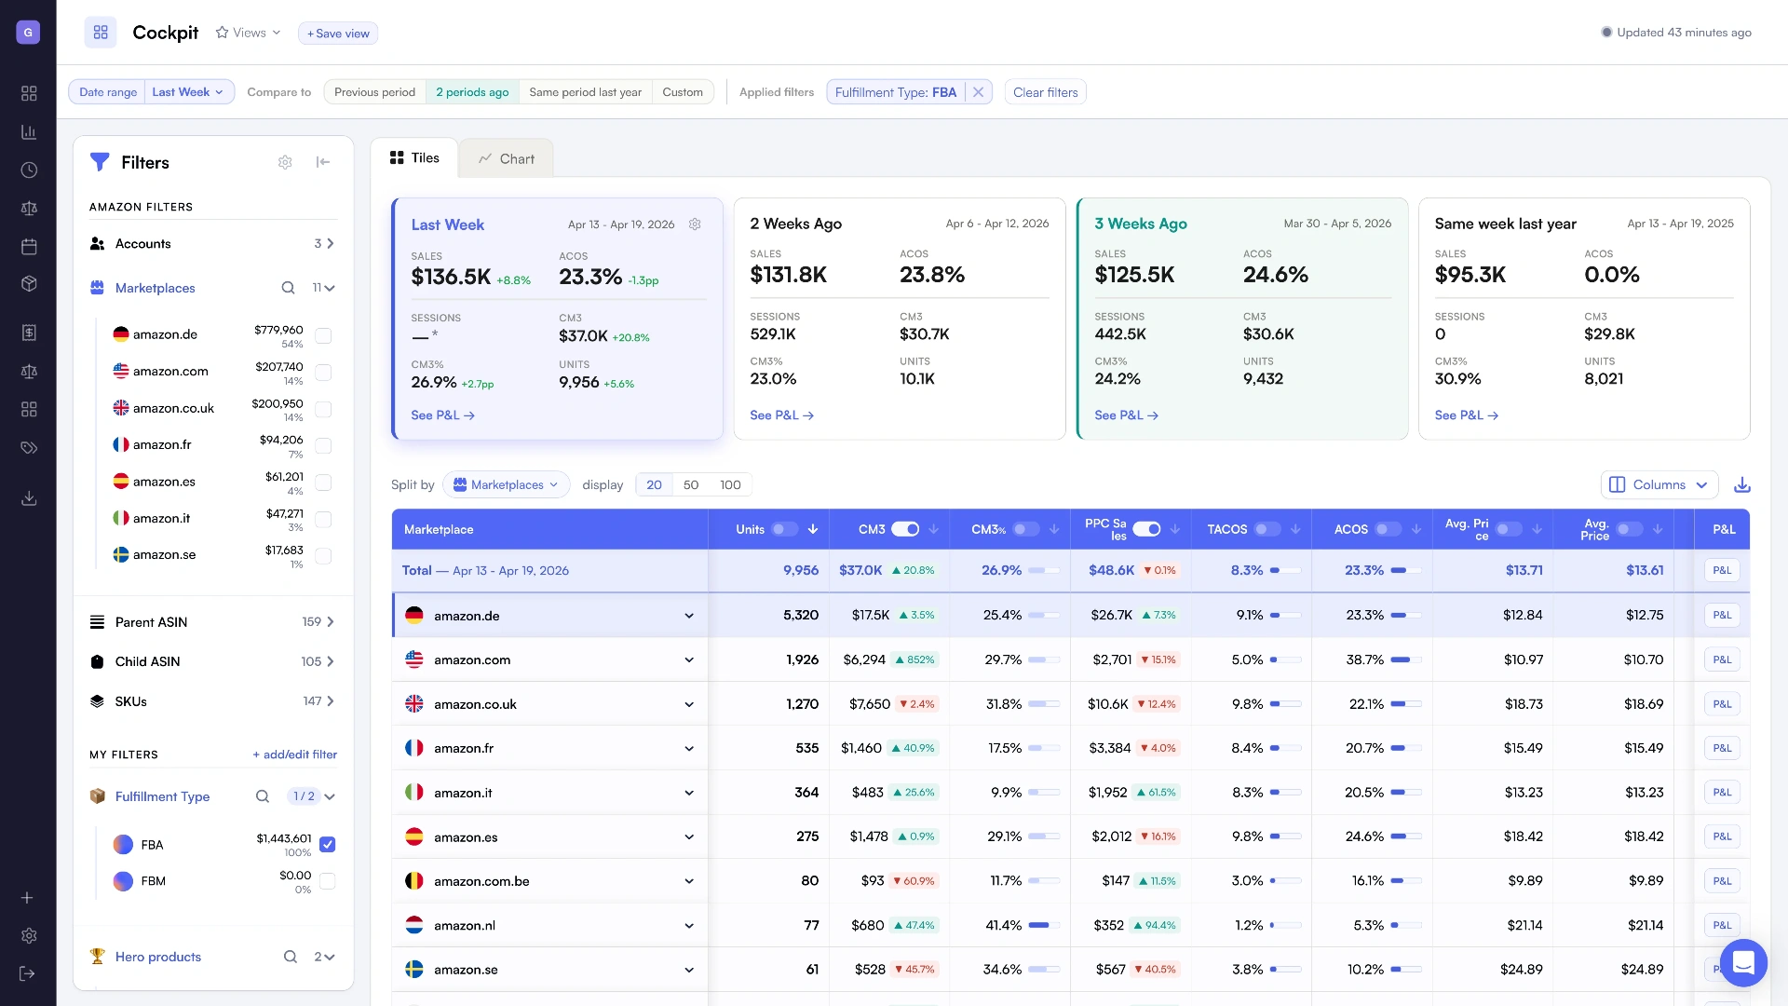This screenshot has height=1006, width=1788.
Task: Click the G workspace logo avatar
Action: point(28,33)
